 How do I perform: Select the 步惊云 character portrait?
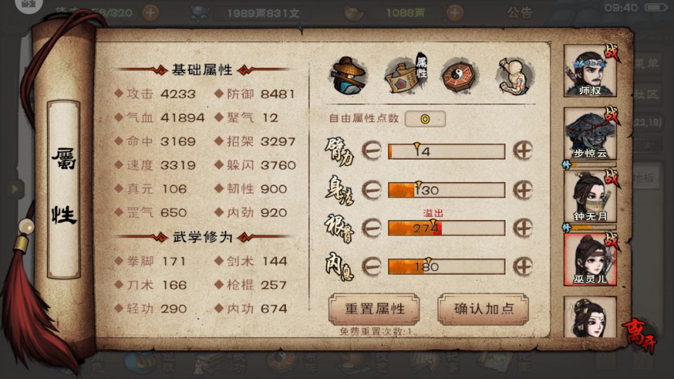coord(590,133)
